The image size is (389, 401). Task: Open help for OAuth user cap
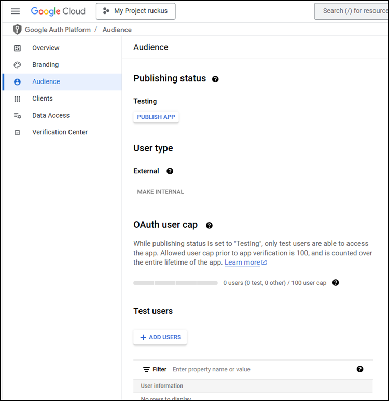pyautogui.click(x=209, y=226)
